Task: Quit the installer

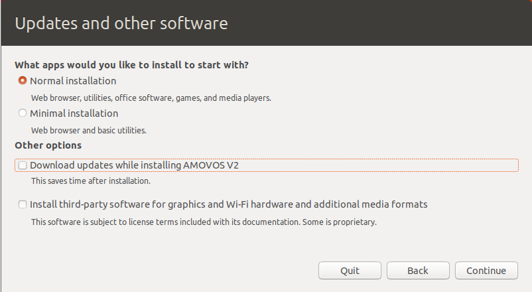Action: coord(350,271)
